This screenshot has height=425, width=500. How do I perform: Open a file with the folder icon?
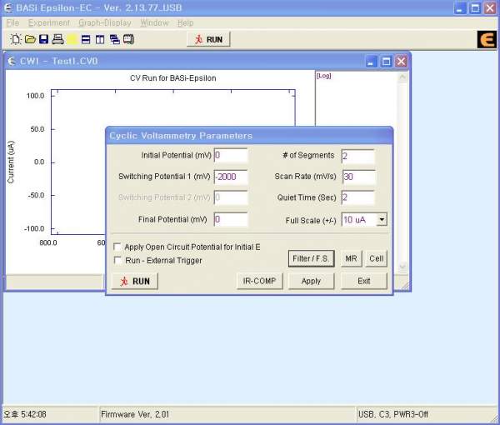click(30, 39)
